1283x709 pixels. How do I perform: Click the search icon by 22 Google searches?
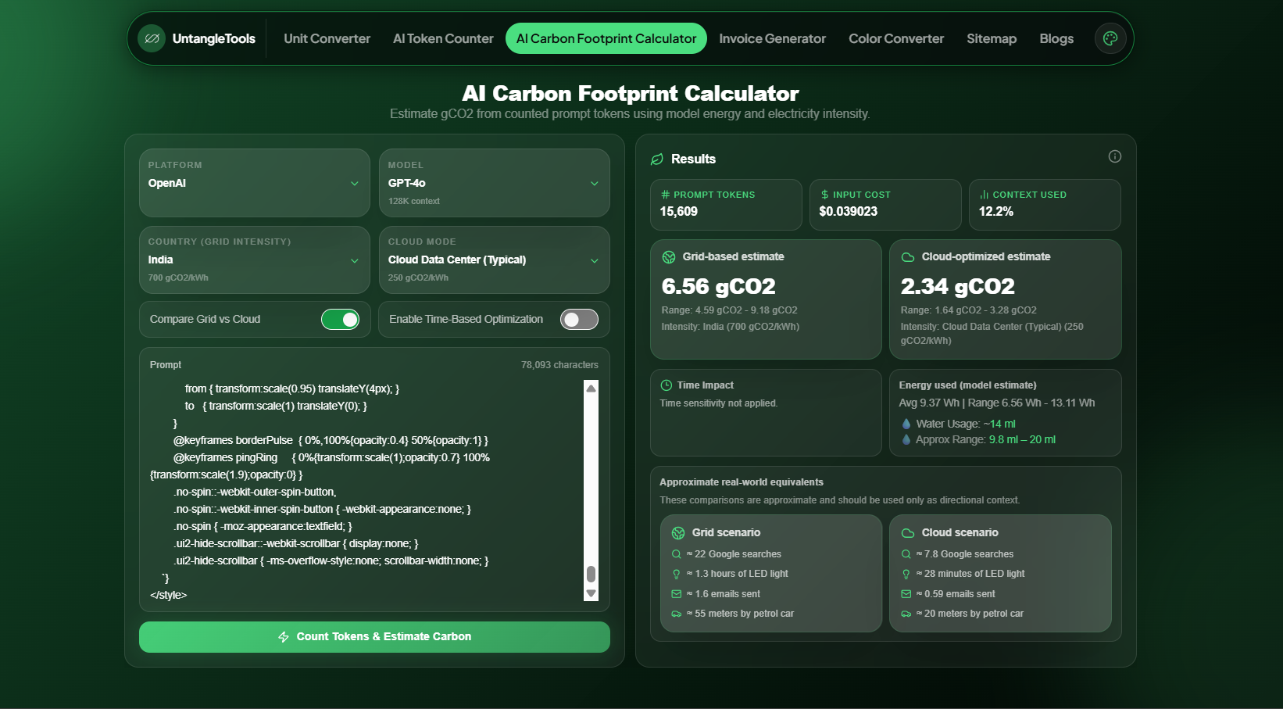click(677, 554)
